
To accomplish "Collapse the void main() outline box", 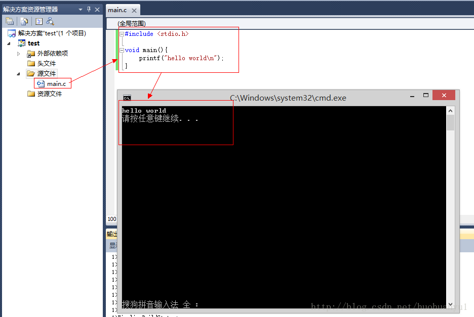I will [122, 50].
